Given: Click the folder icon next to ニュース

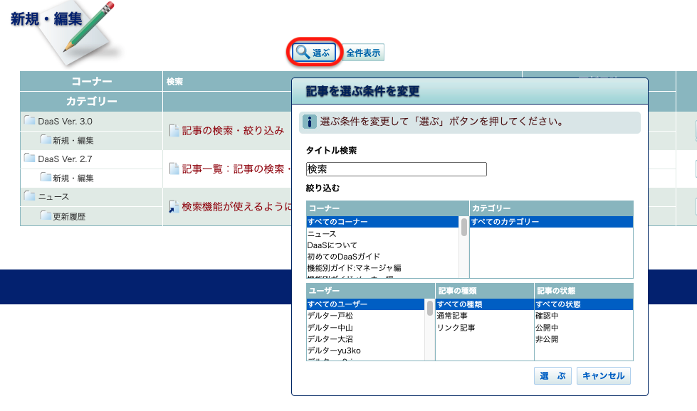Looking at the screenshot, I should [x=29, y=196].
